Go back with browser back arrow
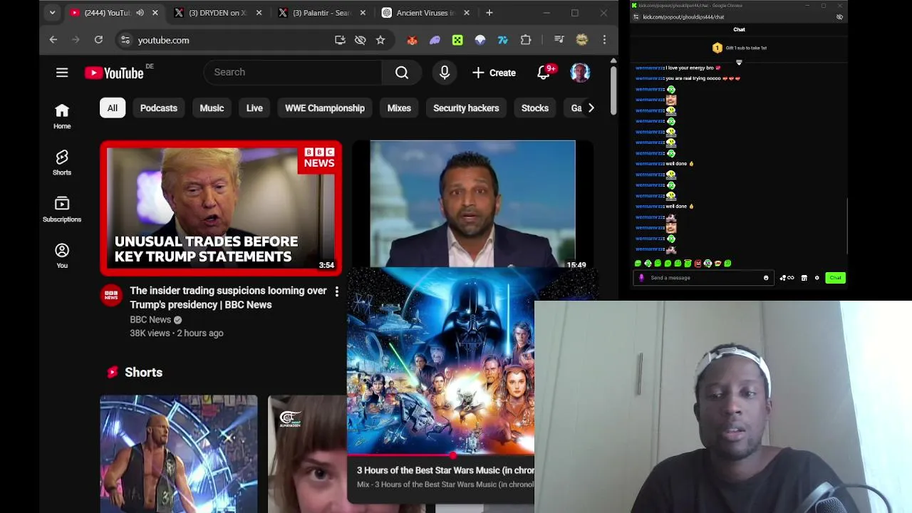Screen dimensions: 912x513 pyautogui.click(x=53, y=40)
